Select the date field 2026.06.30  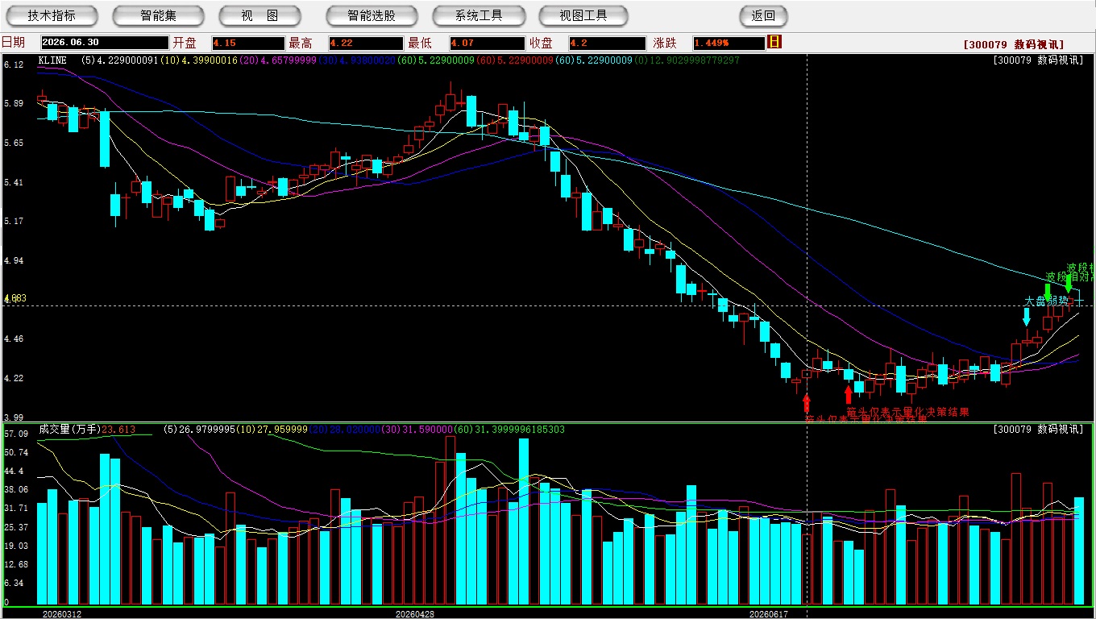105,43
